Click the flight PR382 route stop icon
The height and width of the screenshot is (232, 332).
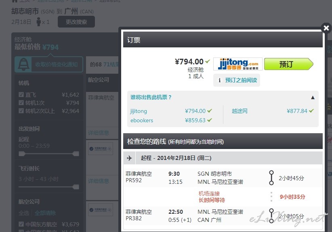271,216
